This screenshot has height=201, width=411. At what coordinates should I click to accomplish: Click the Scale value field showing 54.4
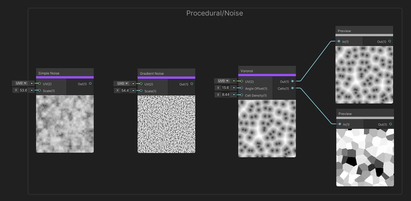click(x=125, y=90)
